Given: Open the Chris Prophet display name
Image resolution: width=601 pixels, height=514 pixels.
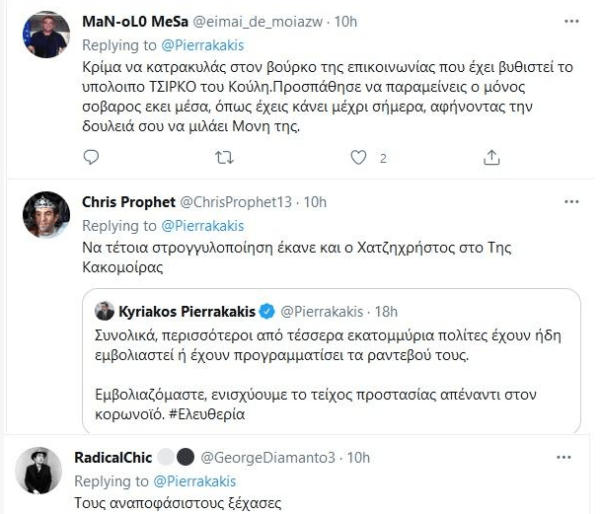Looking at the screenshot, I should coord(126,202).
